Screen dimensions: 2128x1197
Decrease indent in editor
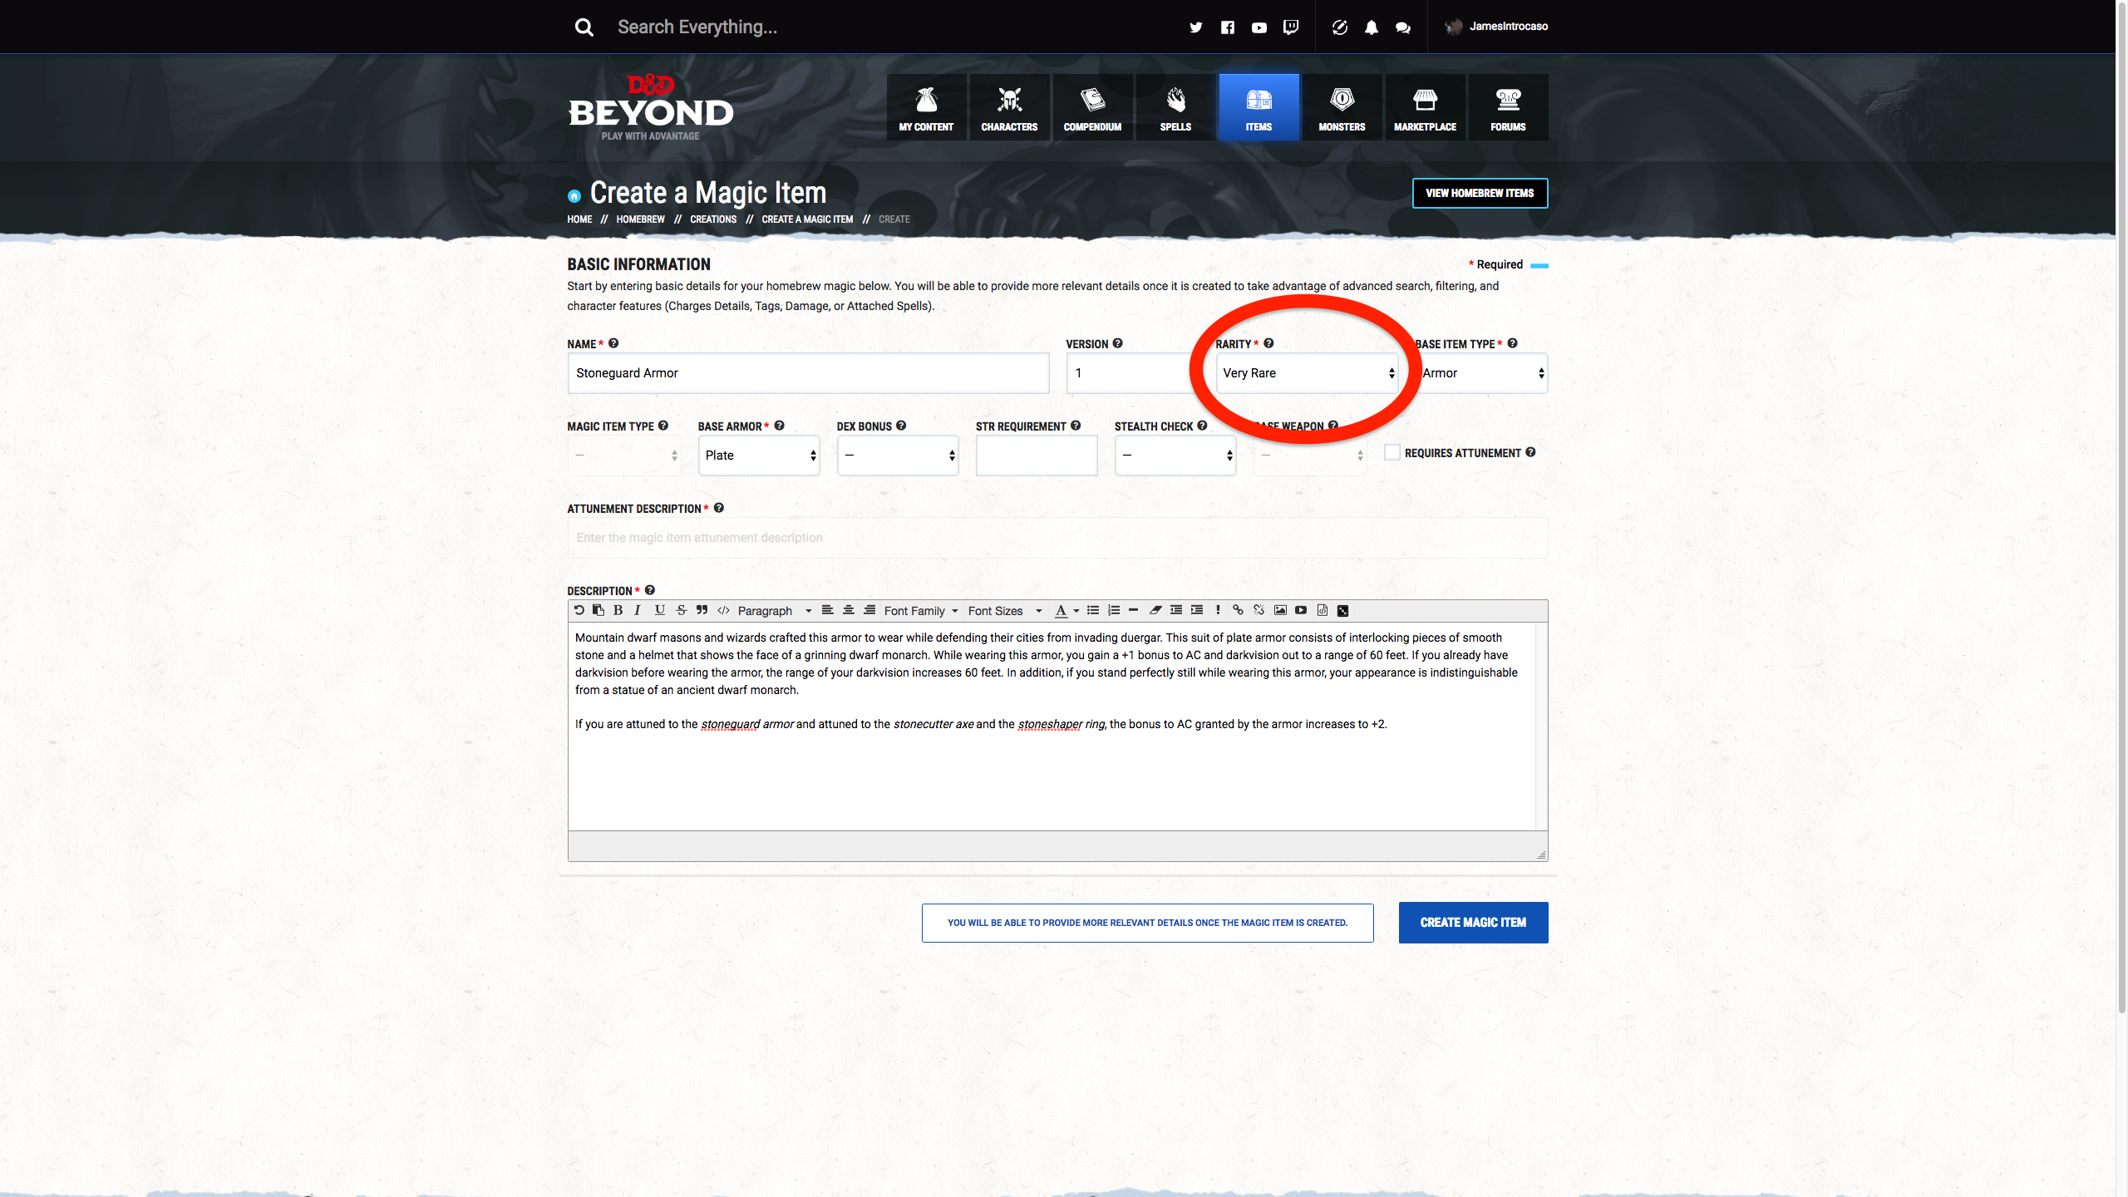pyautogui.click(x=1176, y=610)
